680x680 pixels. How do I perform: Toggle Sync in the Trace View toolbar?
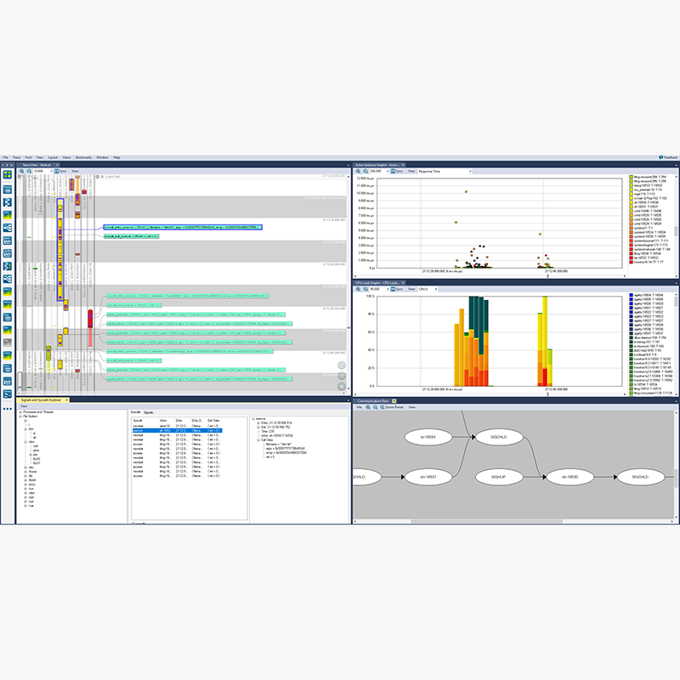pos(60,172)
